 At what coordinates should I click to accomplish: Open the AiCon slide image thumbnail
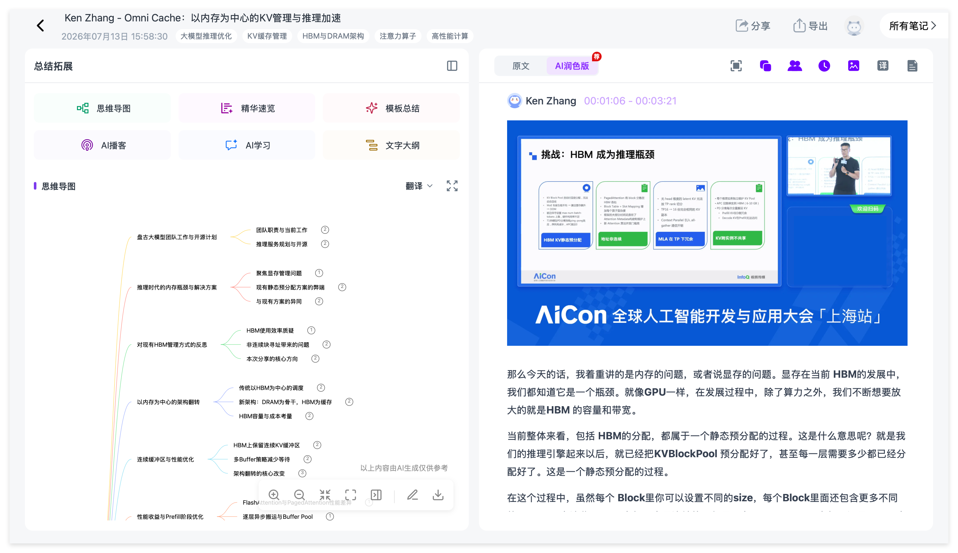pos(707,233)
